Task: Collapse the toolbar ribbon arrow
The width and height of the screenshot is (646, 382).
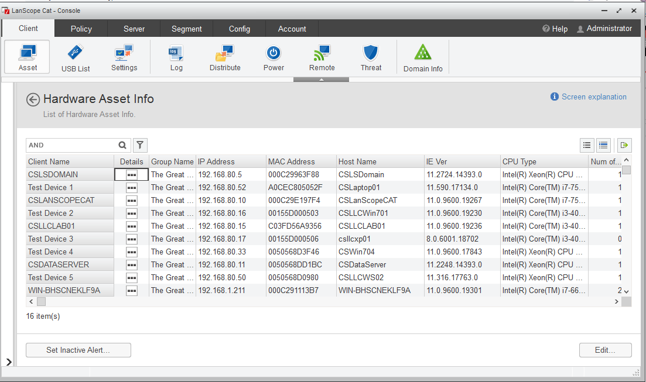Action: coord(321,79)
